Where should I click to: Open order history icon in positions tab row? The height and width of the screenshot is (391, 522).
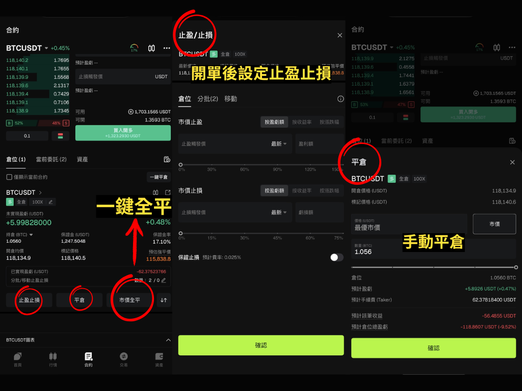pyautogui.click(x=167, y=159)
